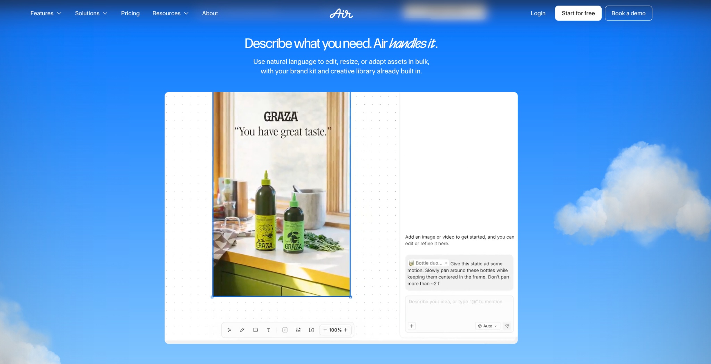This screenshot has height=364, width=711.
Task: Open the Pricing page
Action: (x=130, y=13)
